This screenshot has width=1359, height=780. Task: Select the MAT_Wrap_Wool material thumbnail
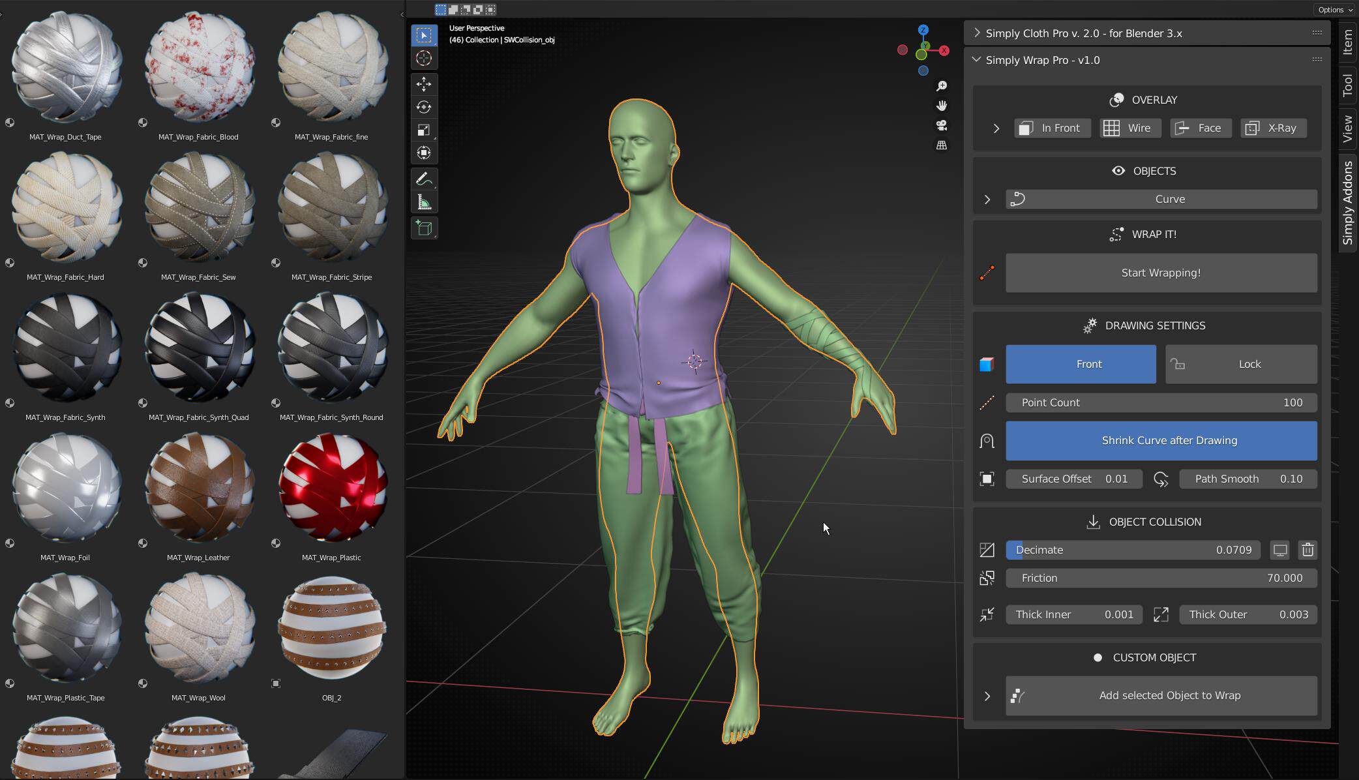click(200, 628)
